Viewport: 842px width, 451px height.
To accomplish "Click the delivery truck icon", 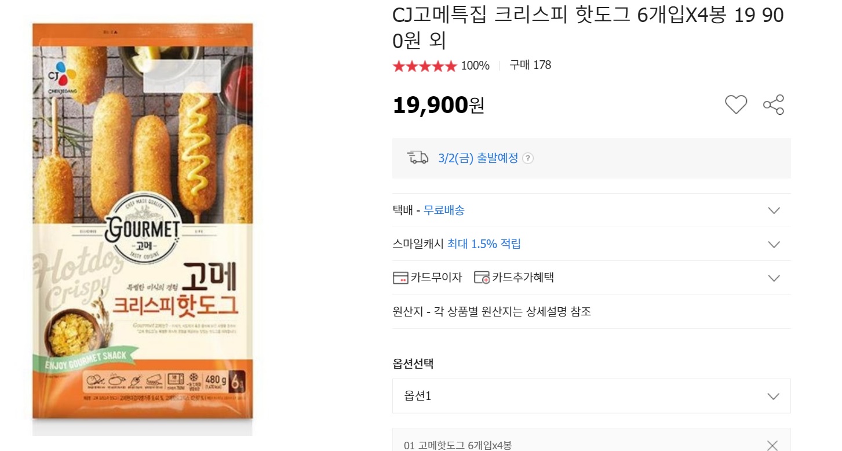I will 418,158.
